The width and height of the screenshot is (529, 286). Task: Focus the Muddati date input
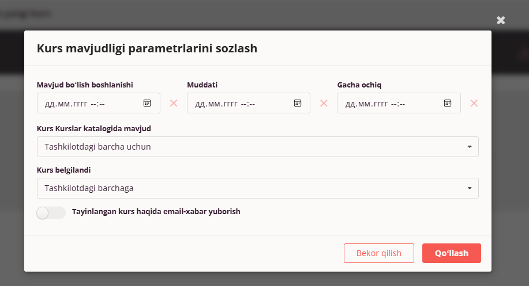(x=249, y=103)
